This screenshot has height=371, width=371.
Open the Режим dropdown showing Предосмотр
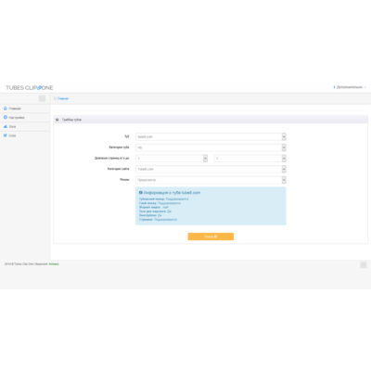coord(211,180)
